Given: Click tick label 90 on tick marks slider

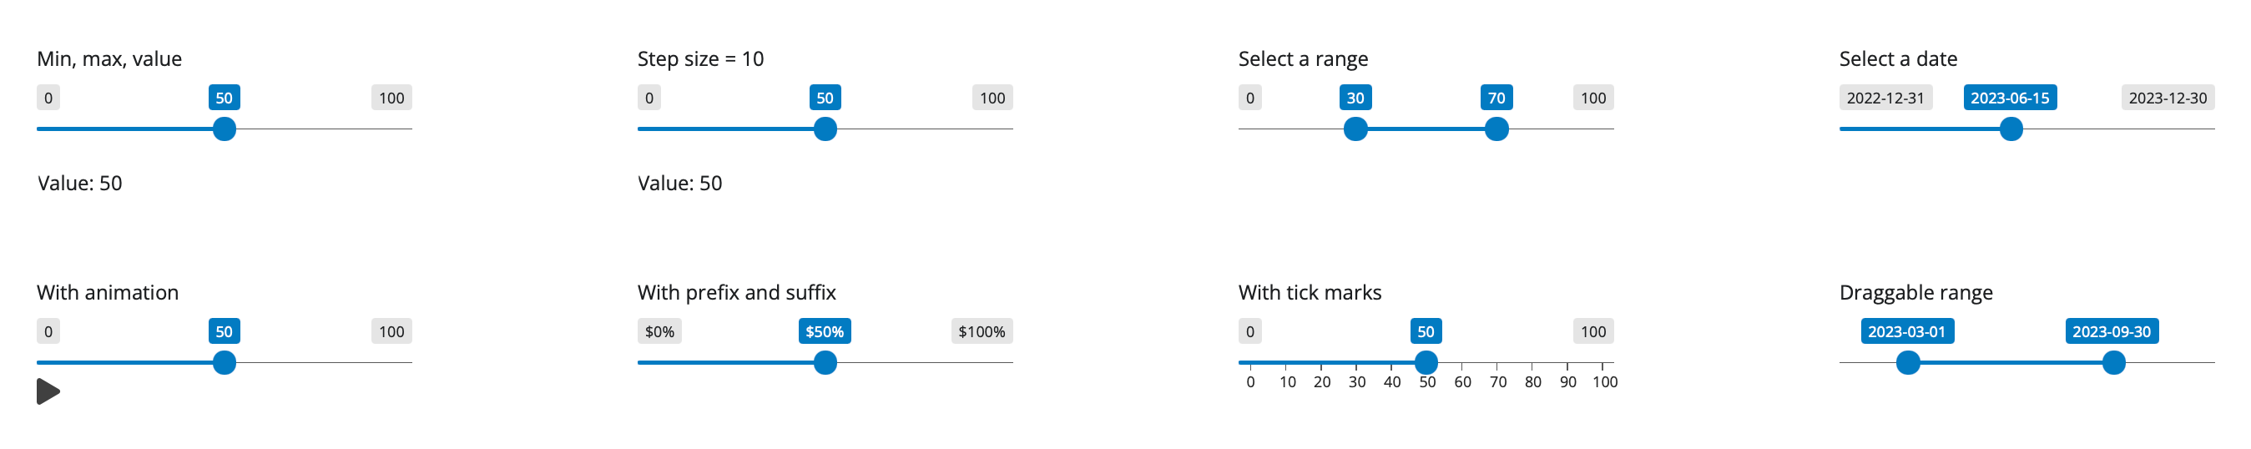Looking at the screenshot, I should pyautogui.click(x=1567, y=382).
